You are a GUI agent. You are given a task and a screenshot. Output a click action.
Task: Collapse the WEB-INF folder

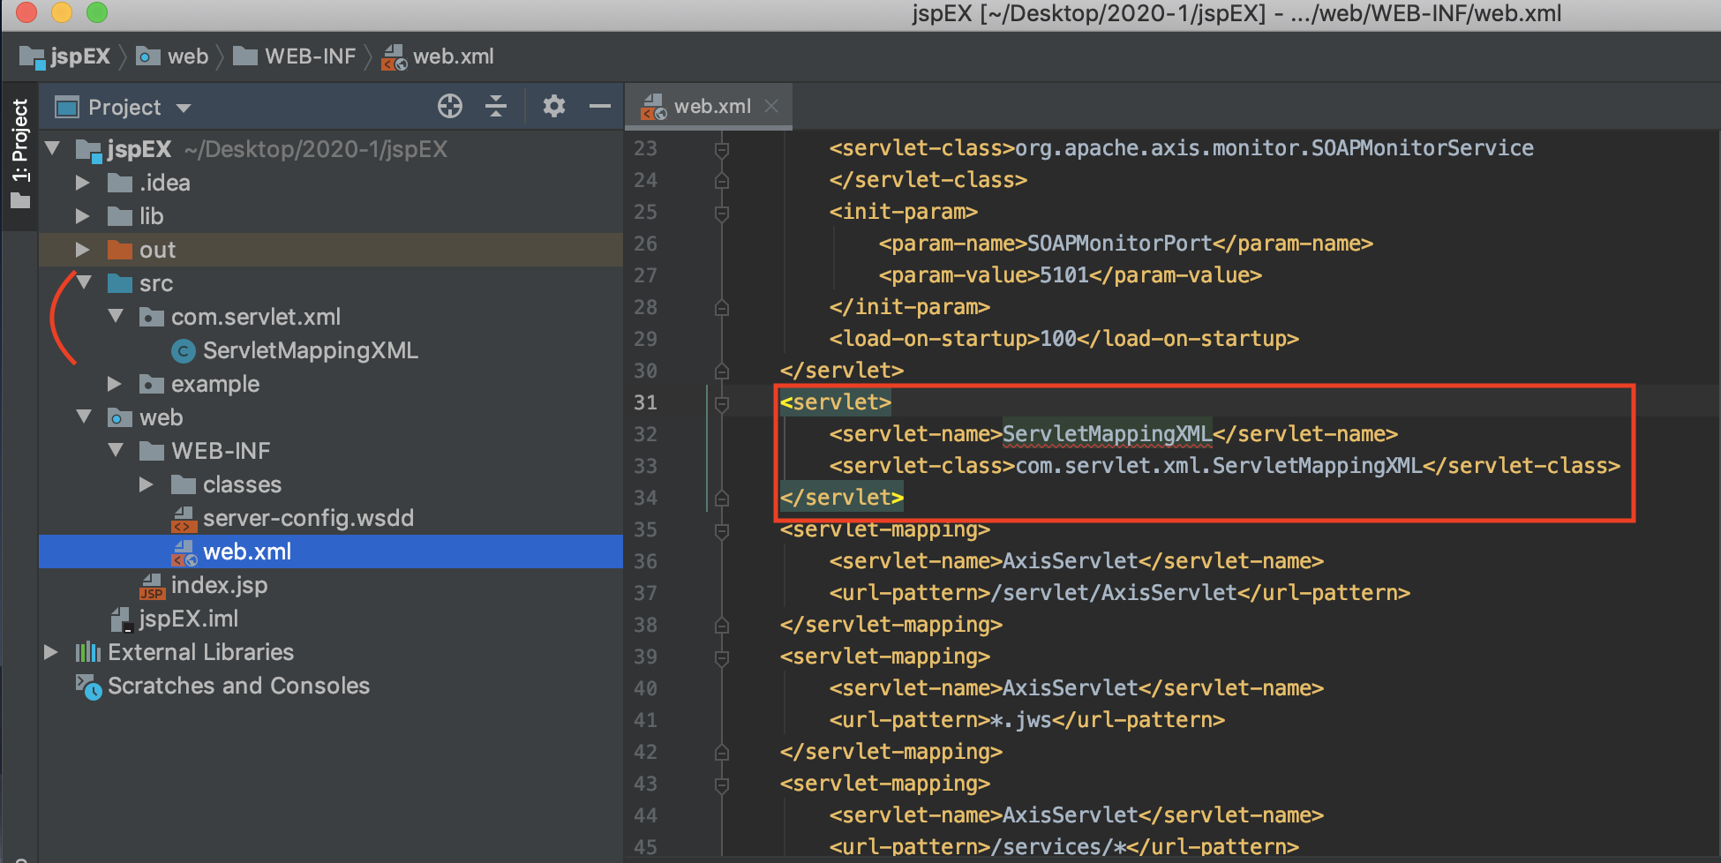point(116,450)
